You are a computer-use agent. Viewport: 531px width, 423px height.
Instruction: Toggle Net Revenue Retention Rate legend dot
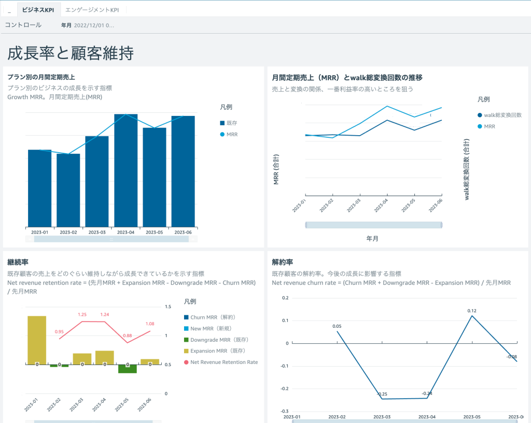[186, 362]
